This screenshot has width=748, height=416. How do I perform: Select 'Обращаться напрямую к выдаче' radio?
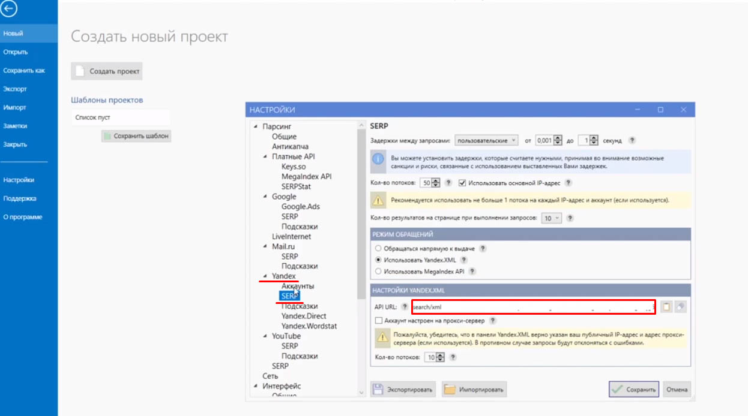[378, 248]
